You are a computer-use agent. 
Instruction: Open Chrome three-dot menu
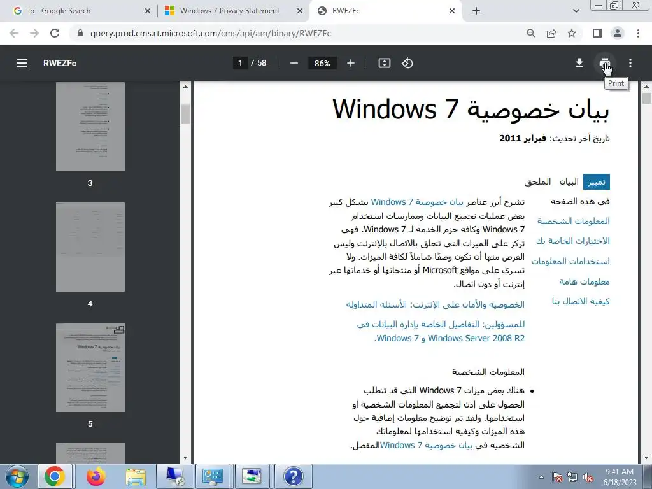638,33
